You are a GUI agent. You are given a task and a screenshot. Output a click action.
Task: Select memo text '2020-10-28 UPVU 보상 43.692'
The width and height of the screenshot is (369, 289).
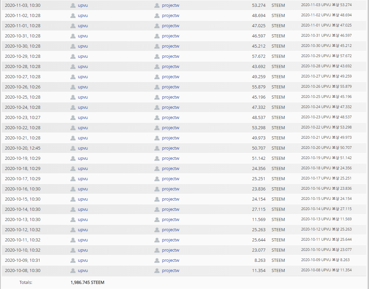click(326, 66)
